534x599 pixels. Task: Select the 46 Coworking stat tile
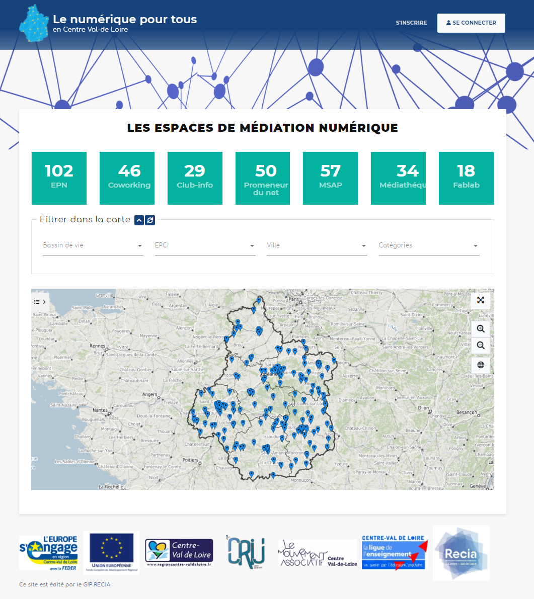coord(127,178)
